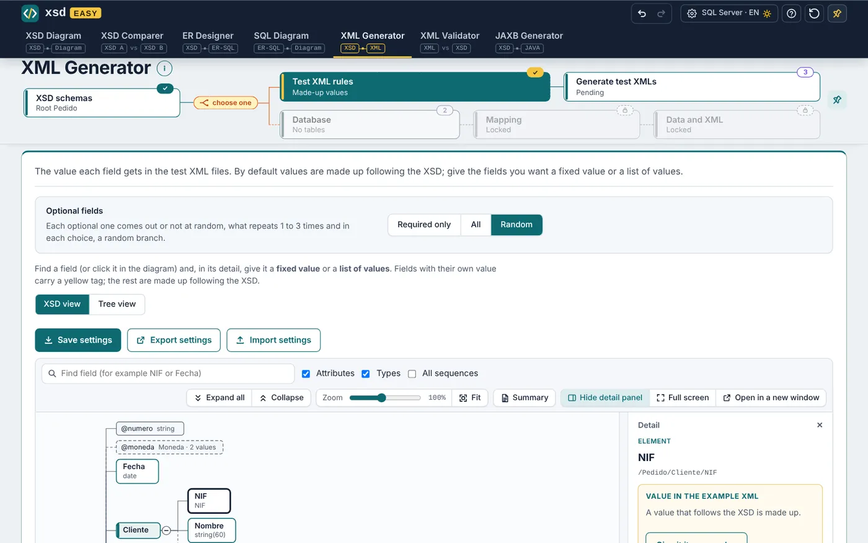Screen dimensions: 868x543
Task: Open the JAXB Generator tab
Action: click(529, 41)
